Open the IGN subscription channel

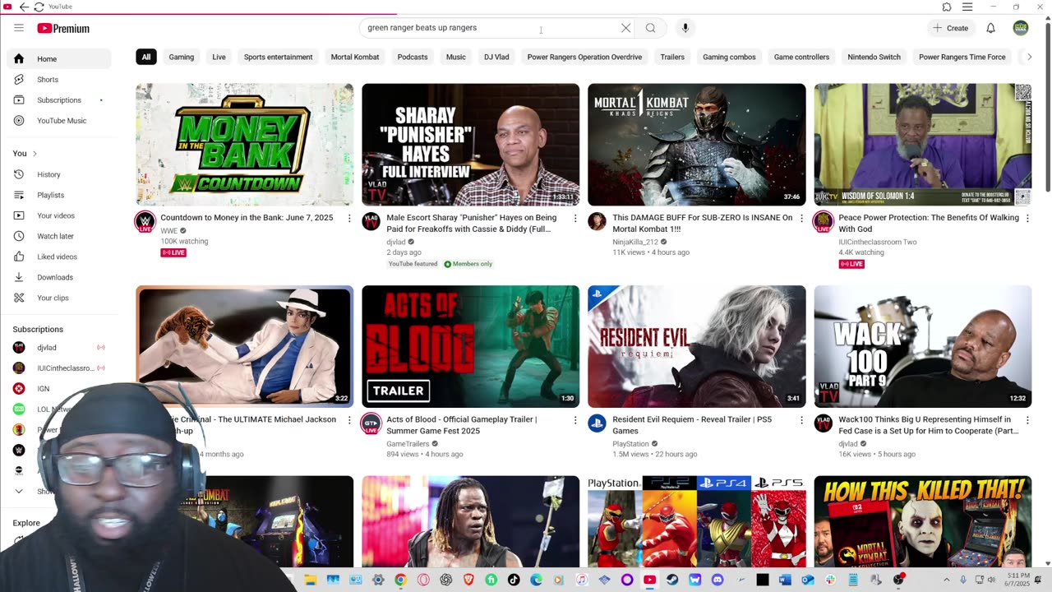pyautogui.click(x=58, y=389)
